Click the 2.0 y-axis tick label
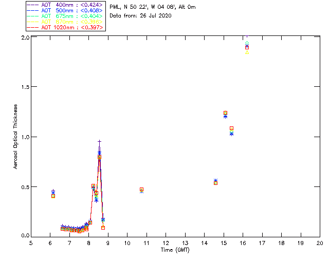This screenshot has height=263, width=329. (x=25, y=37)
